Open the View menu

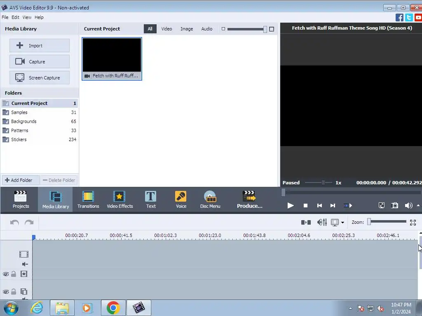pyautogui.click(x=27, y=17)
